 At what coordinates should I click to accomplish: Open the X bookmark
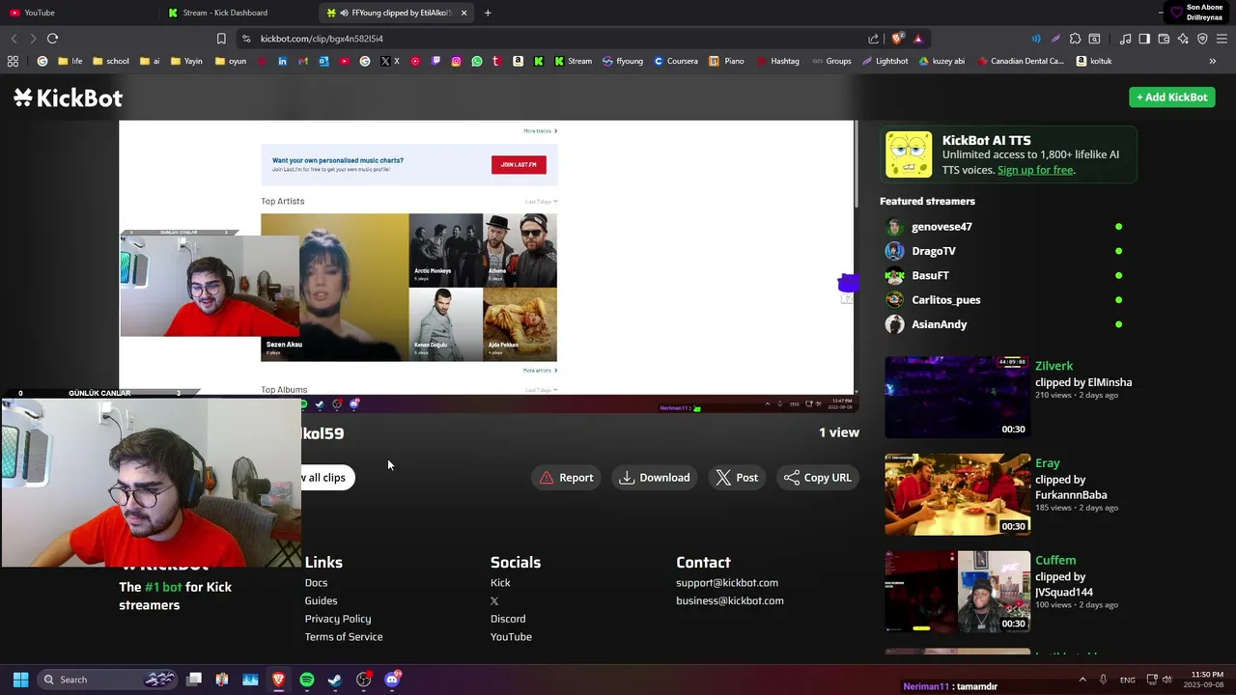point(389,61)
